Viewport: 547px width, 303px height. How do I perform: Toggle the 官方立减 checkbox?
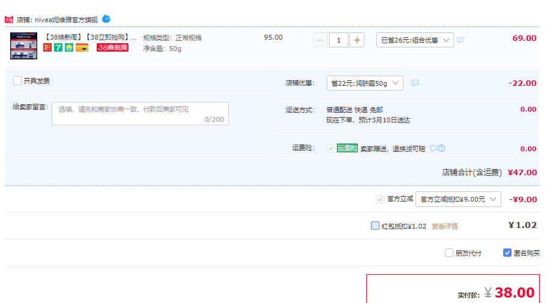tap(380, 199)
